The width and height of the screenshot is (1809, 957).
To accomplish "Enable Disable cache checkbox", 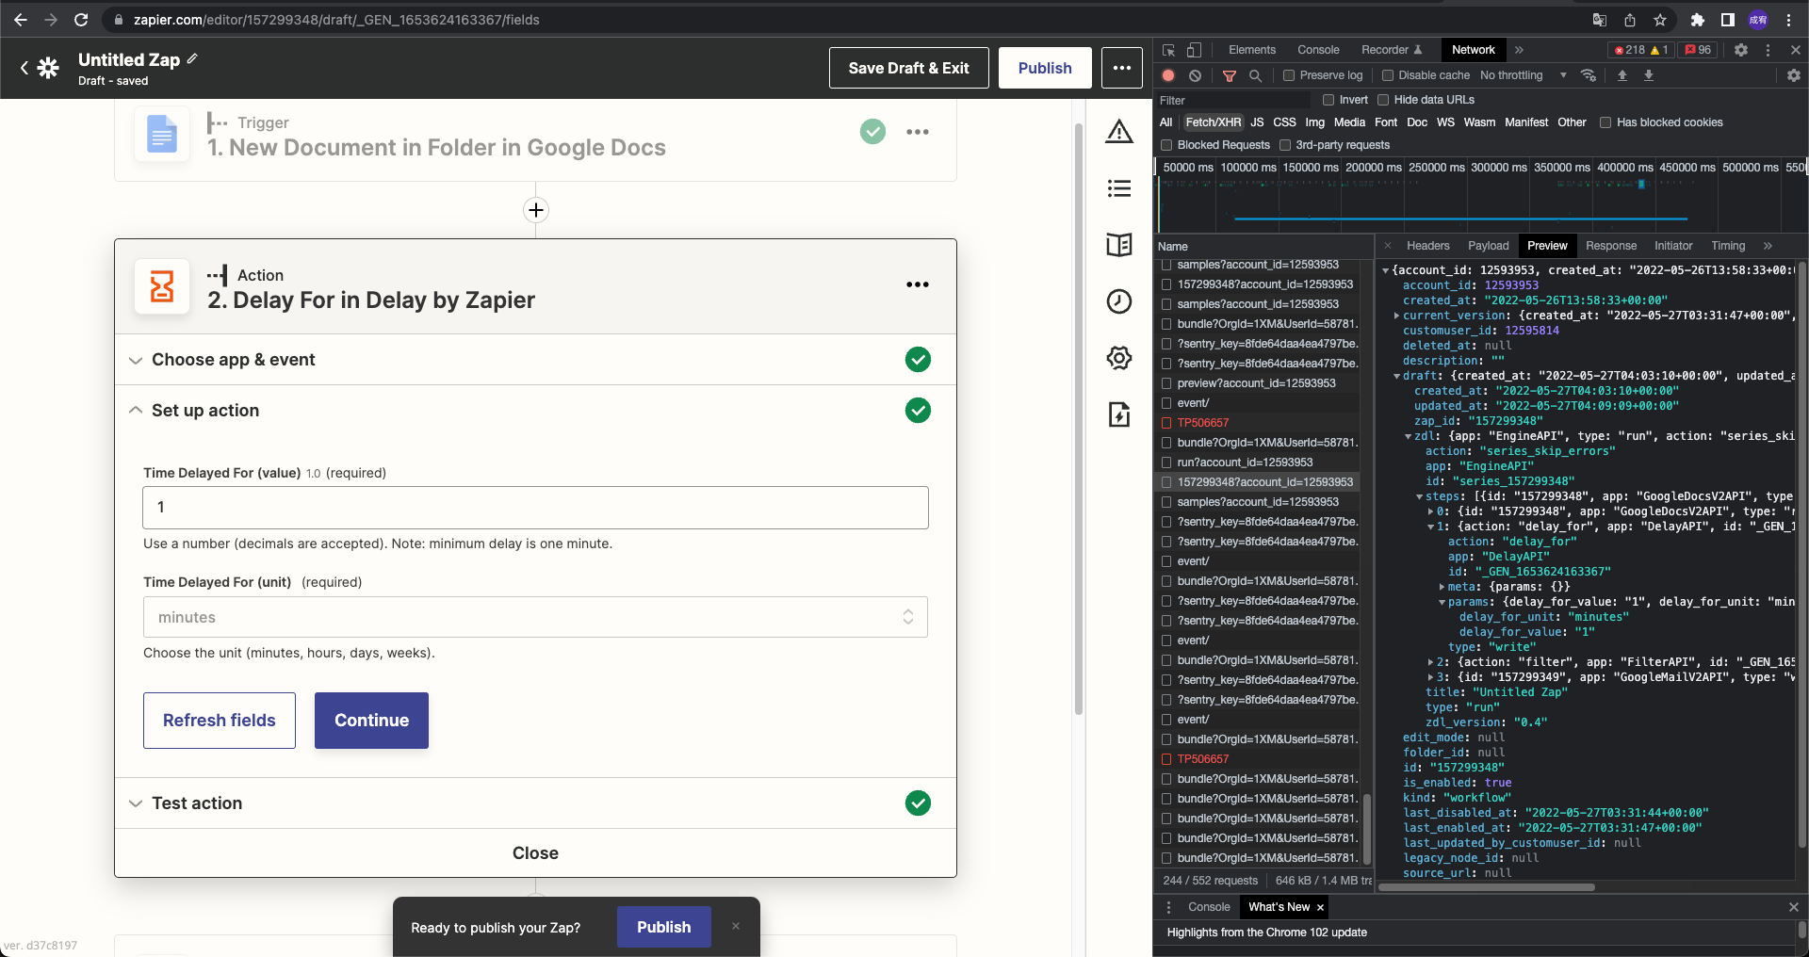I will point(1388,75).
